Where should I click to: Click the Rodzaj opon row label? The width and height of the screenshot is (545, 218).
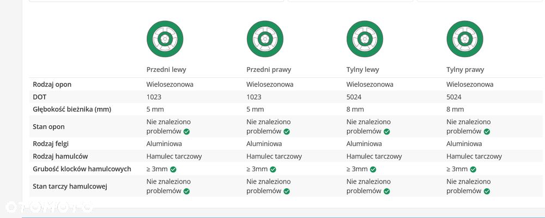coord(52,84)
